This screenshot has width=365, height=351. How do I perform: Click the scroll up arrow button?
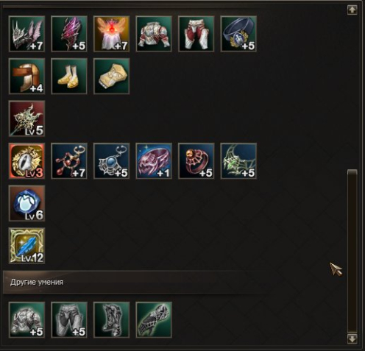click(352, 10)
